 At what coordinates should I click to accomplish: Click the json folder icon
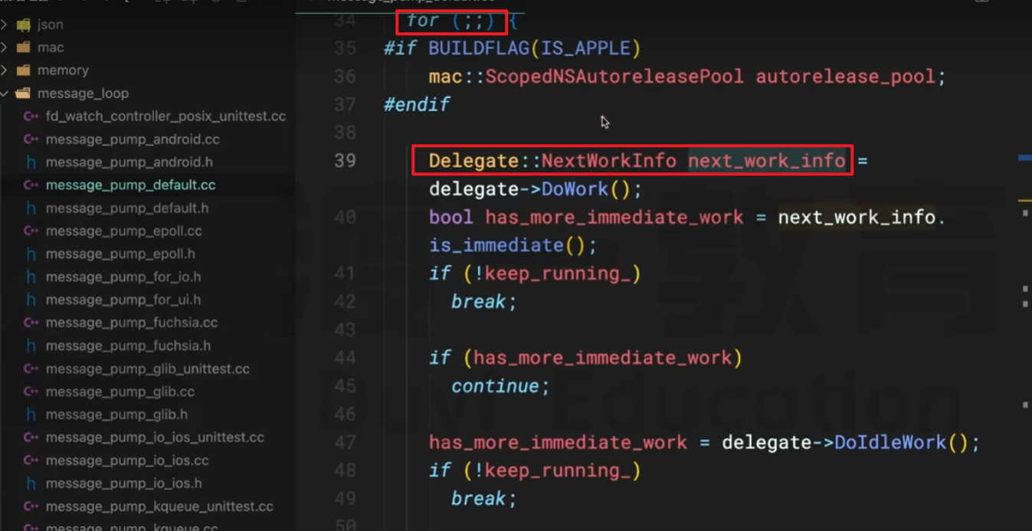[24, 25]
